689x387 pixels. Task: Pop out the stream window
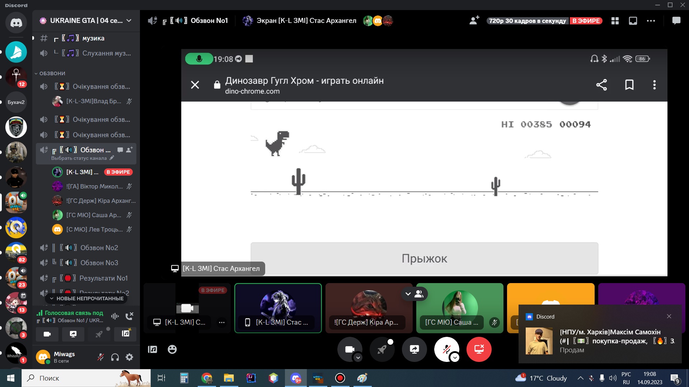[633, 21]
